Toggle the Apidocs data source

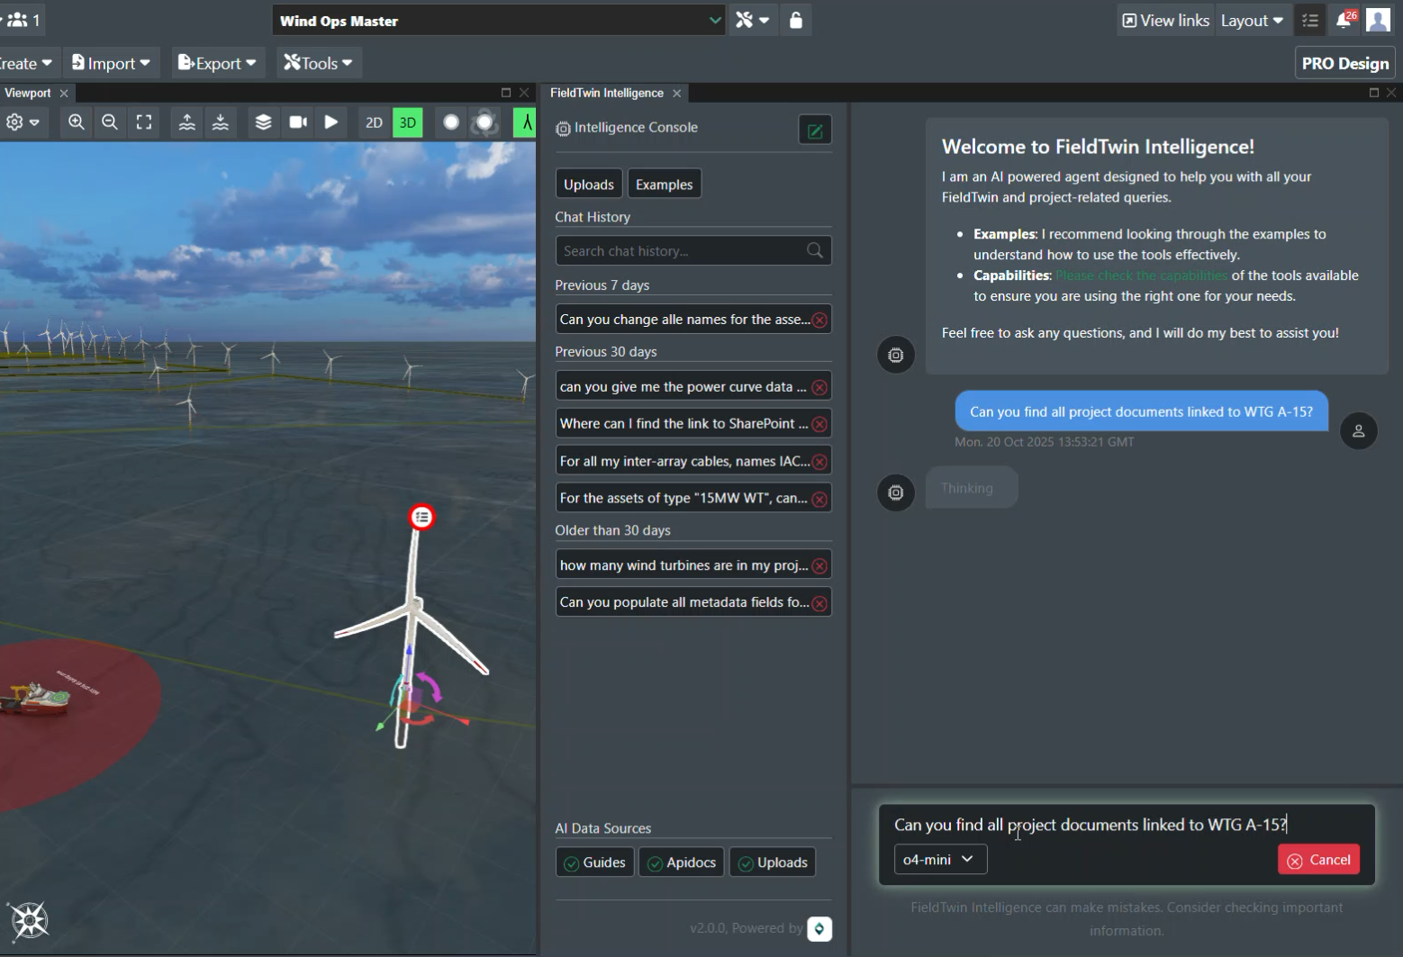coord(682,862)
